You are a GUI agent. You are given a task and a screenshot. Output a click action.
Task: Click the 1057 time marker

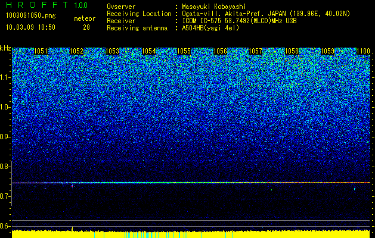[255, 51]
